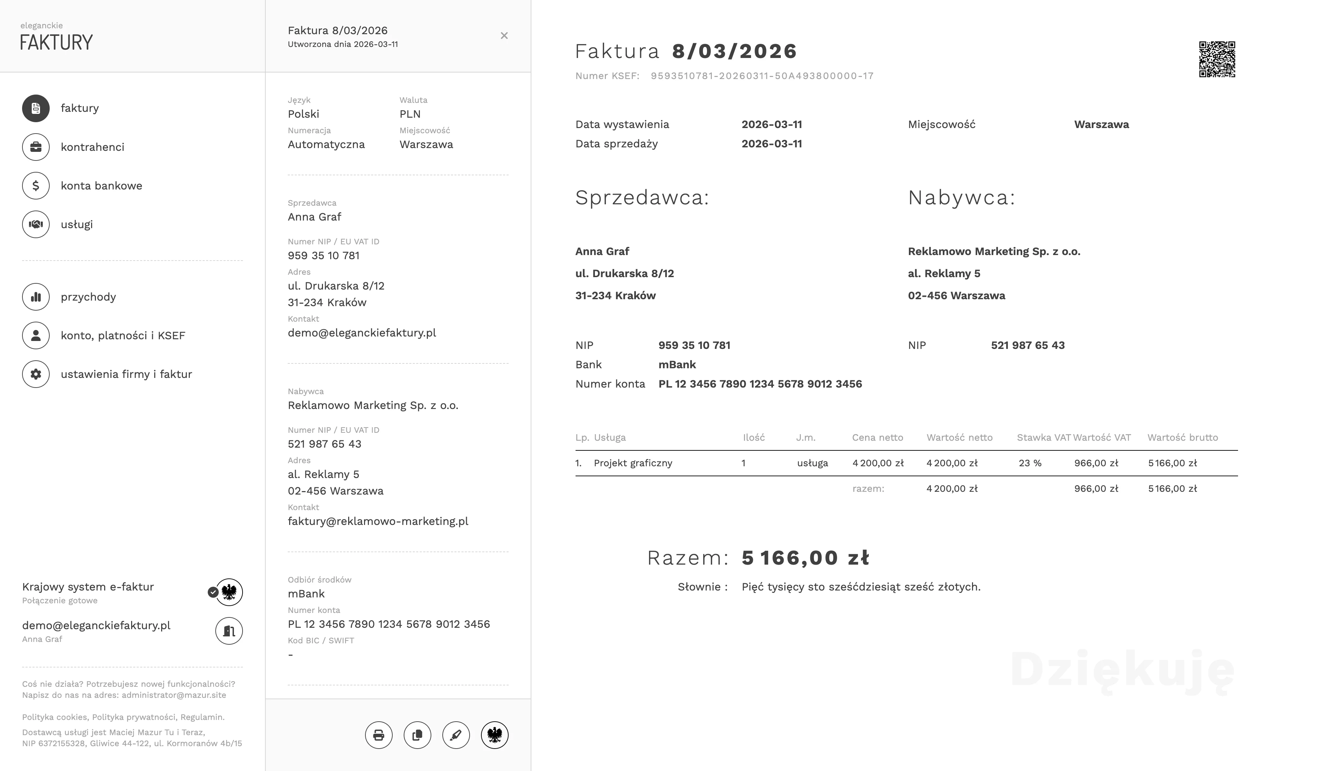Click the gear ustawienia icon
The height and width of the screenshot is (771, 1325).
coord(36,374)
